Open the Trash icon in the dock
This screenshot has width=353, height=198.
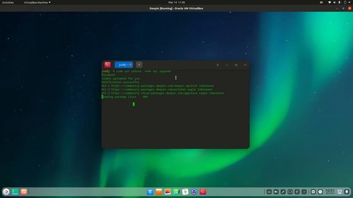340,192
